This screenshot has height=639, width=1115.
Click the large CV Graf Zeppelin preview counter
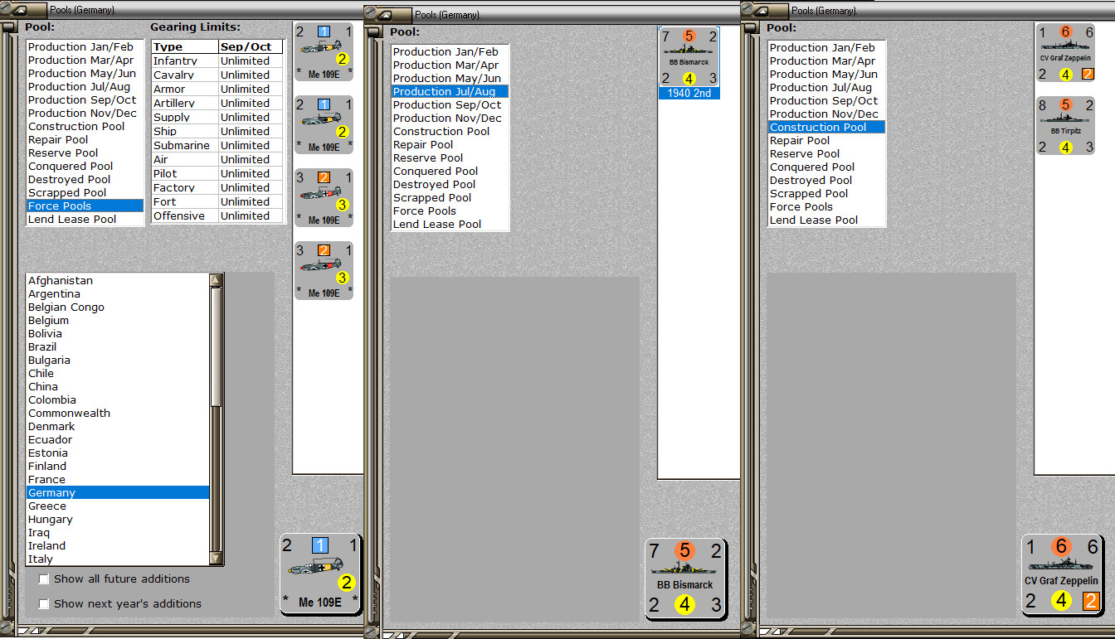coord(1062,574)
